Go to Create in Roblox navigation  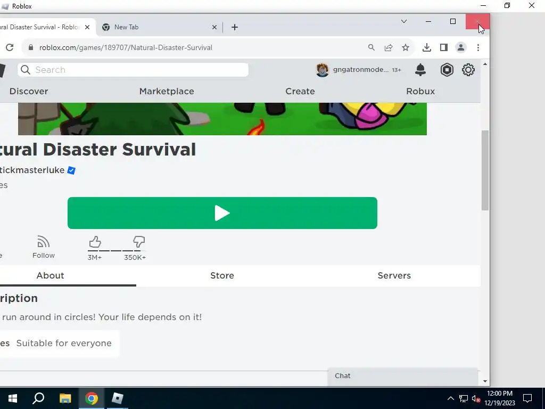pos(300,91)
